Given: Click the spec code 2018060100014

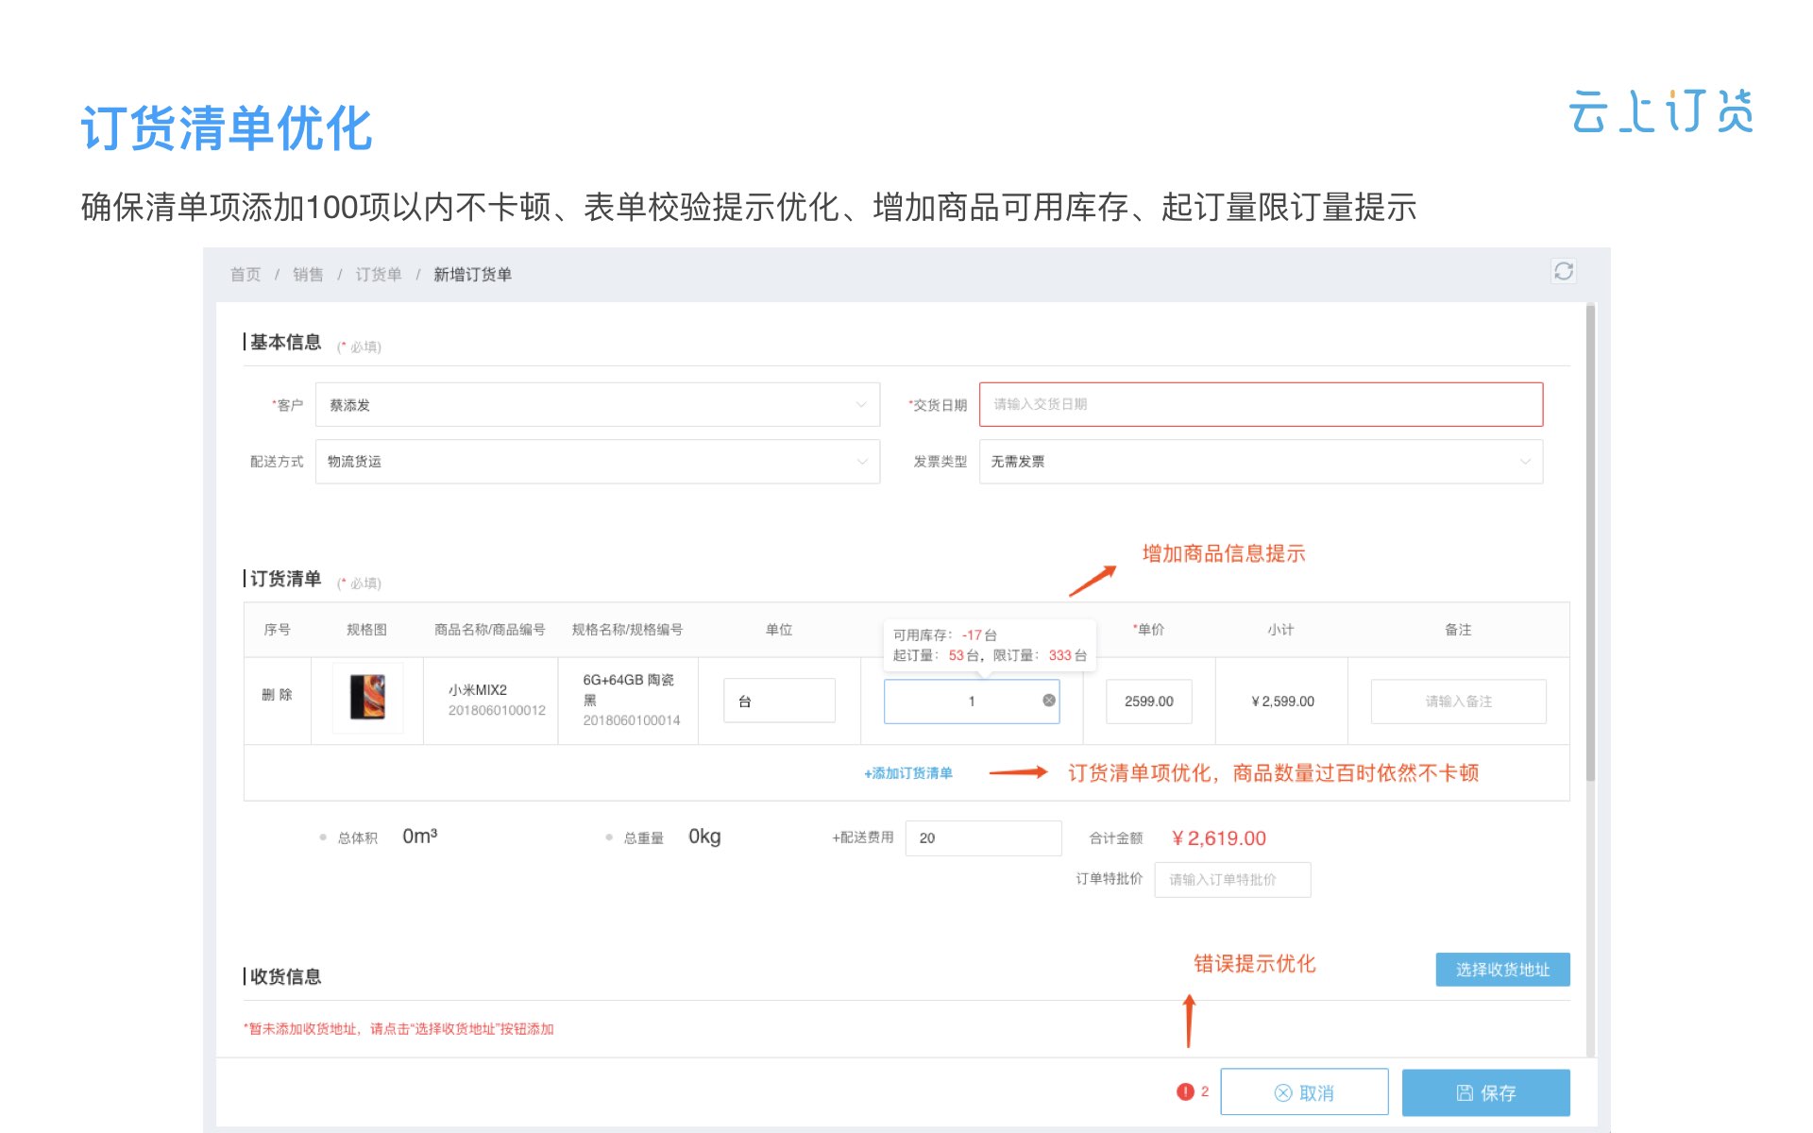Looking at the screenshot, I should click(631, 720).
